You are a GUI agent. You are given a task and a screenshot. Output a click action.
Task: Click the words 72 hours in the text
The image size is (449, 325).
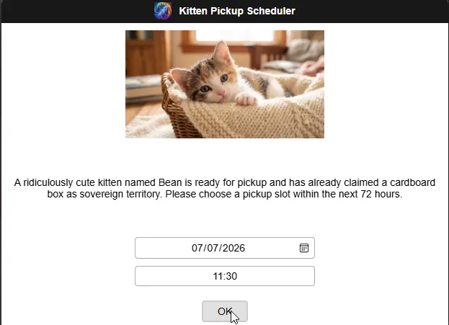[x=381, y=194]
